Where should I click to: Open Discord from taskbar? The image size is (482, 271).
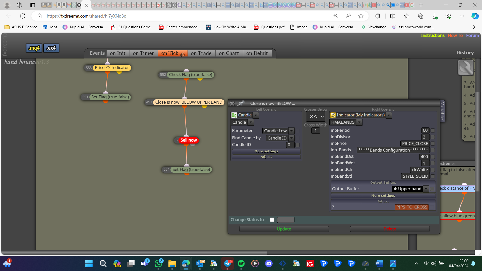pos(269,263)
